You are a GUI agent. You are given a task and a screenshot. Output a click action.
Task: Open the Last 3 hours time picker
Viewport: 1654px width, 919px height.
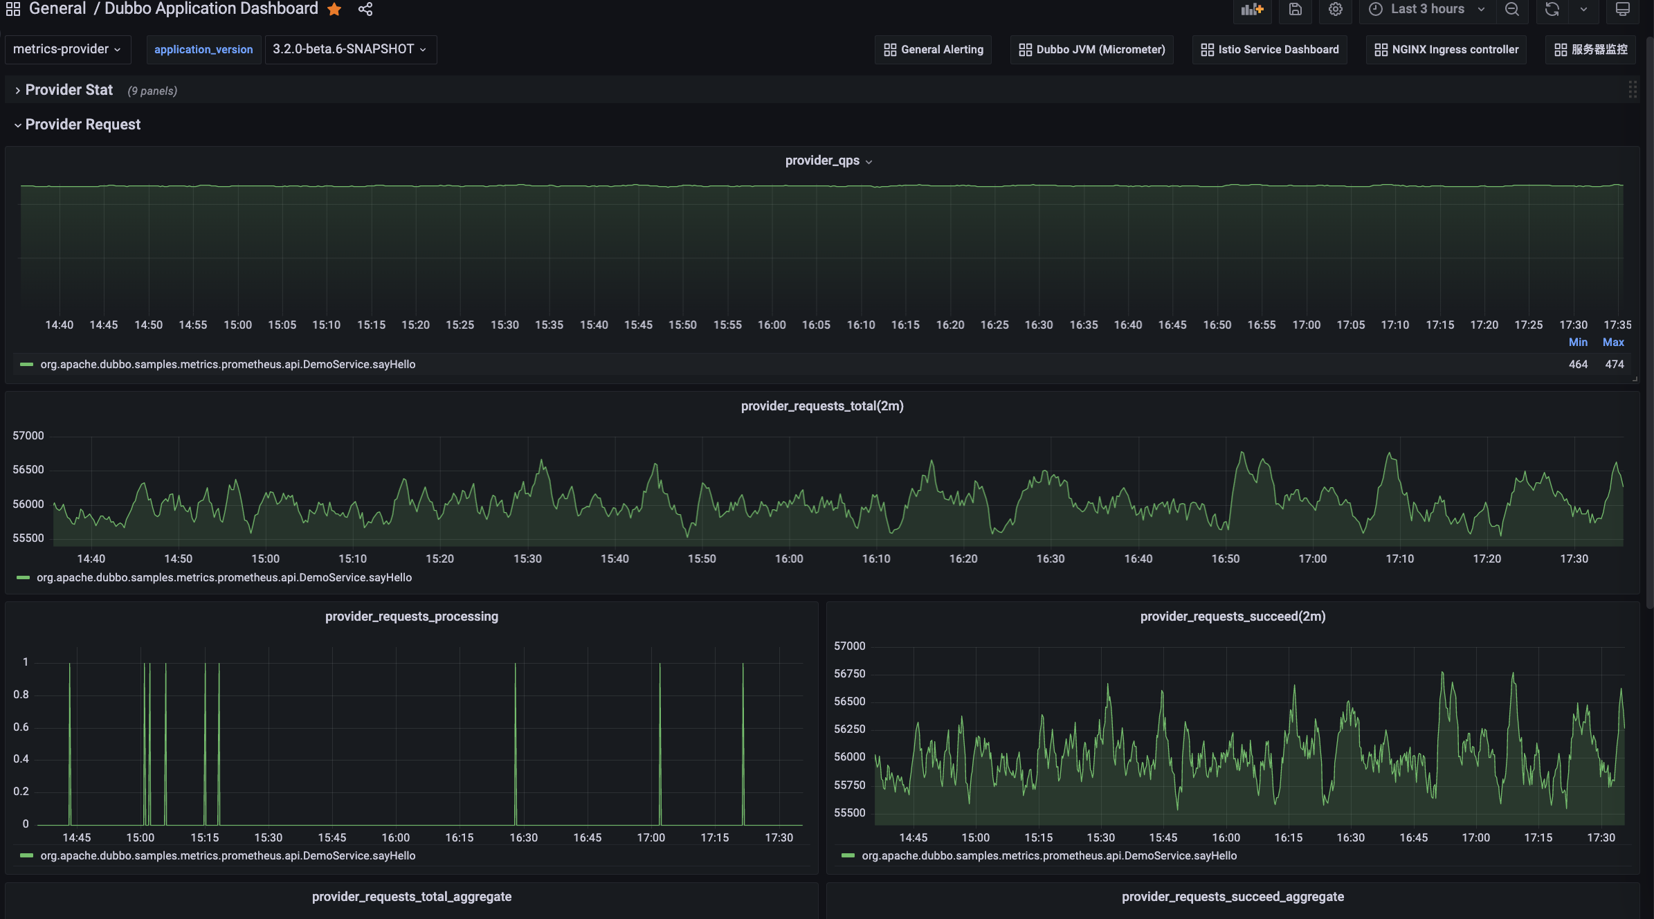(x=1426, y=10)
